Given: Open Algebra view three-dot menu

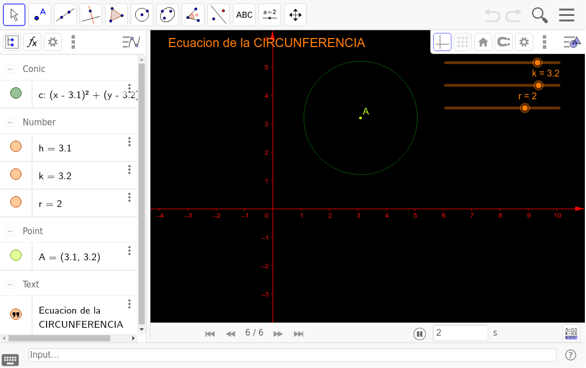Looking at the screenshot, I should pyautogui.click(x=73, y=42).
